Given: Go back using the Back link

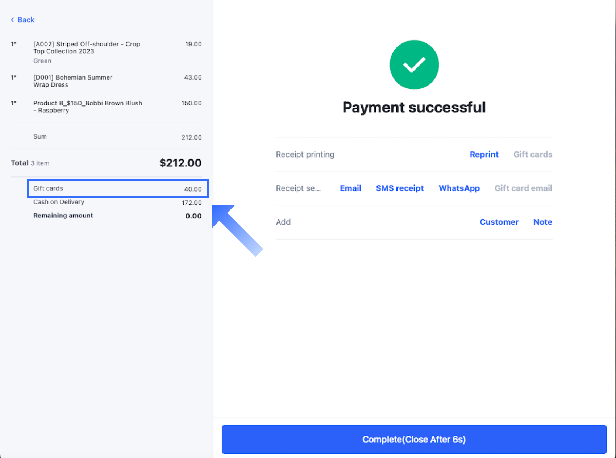Looking at the screenshot, I should pos(26,20).
